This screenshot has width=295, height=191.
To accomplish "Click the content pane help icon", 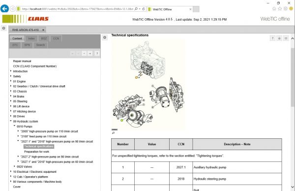I will (272, 38).
